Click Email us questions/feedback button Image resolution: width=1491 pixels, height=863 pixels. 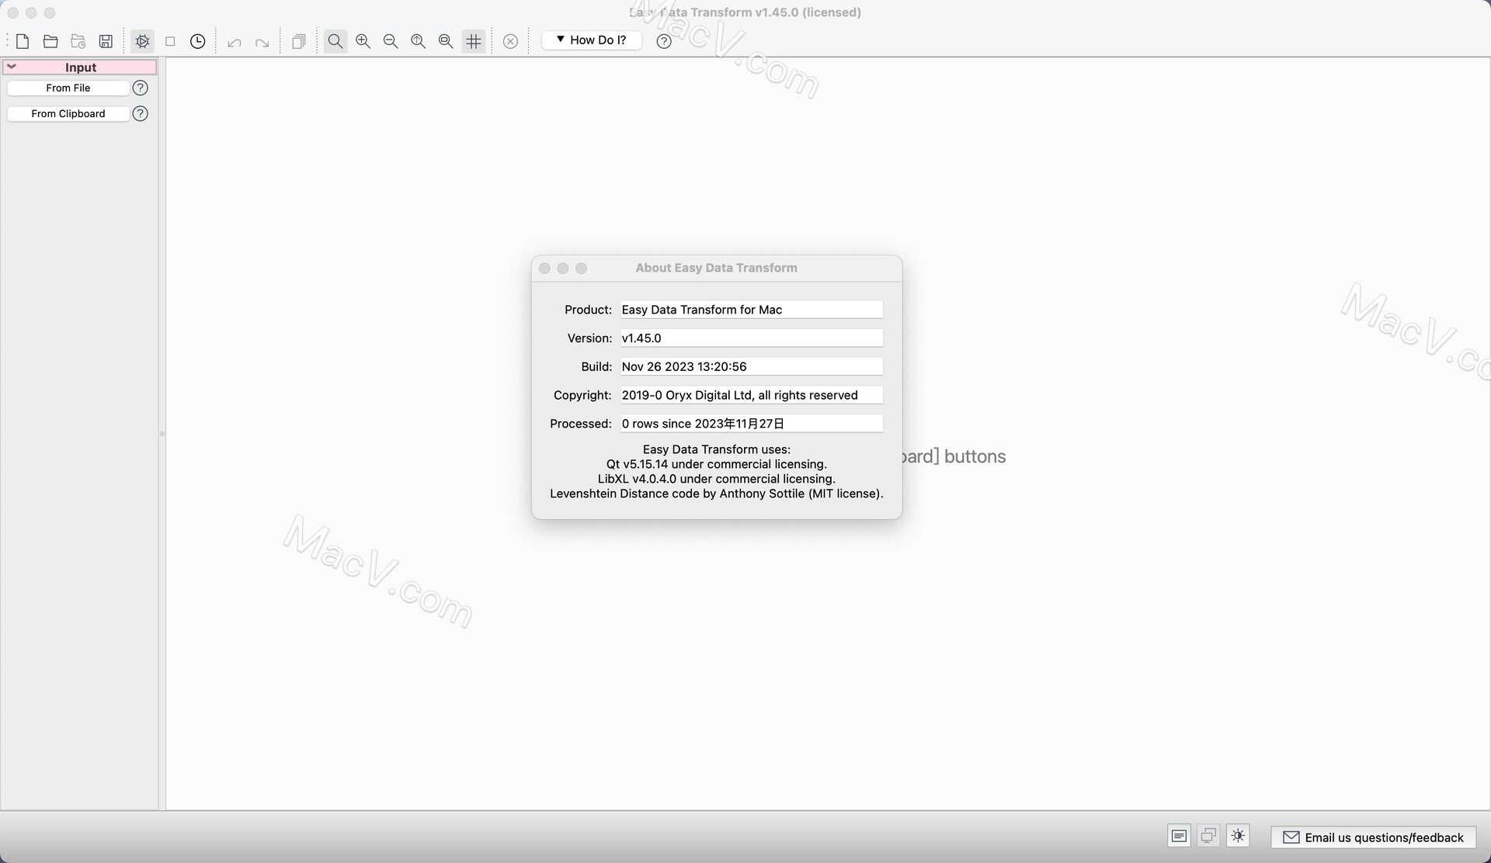(1374, 837)
